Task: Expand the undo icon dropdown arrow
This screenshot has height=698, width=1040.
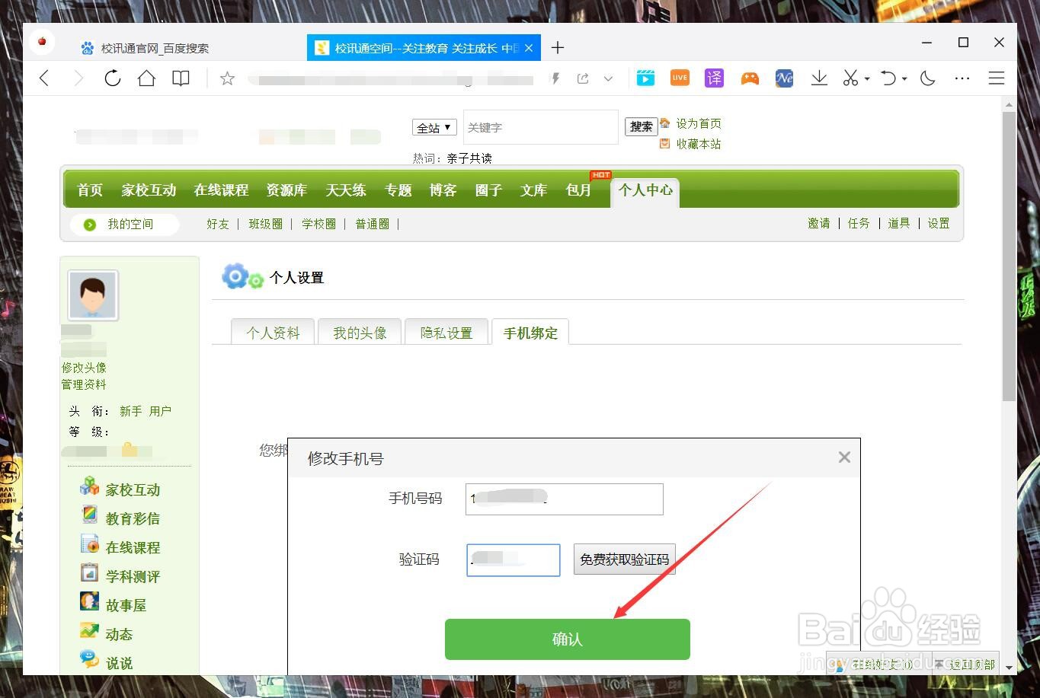Action: tap(904, 78)
